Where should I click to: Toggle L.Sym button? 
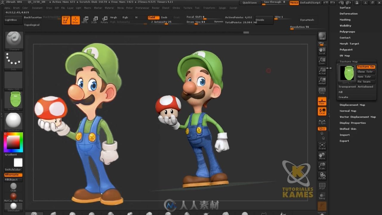tap(322, 122)
